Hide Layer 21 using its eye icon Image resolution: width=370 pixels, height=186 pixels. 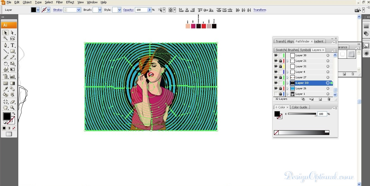(276, 61)
